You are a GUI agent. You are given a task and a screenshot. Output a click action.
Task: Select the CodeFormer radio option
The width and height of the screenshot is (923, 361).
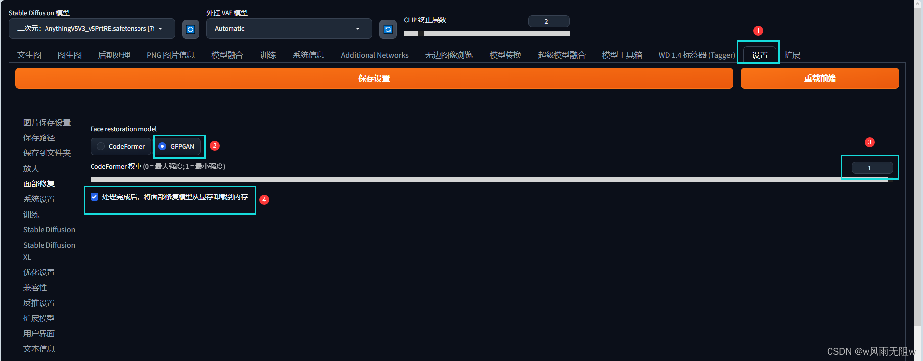(121, 146)
